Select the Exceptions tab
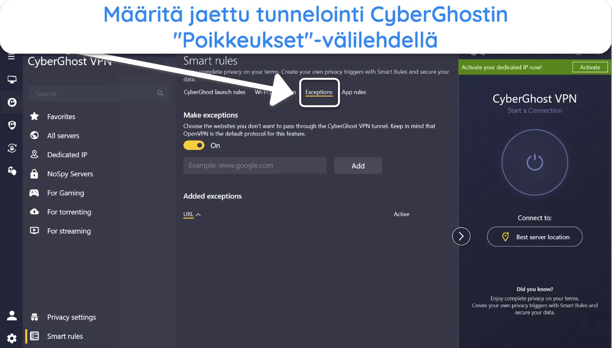Screen dimensions: 612x348 coord(319,92)
